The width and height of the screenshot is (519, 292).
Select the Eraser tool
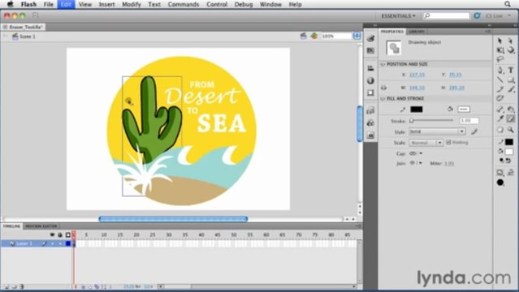[x=511, y=118]
